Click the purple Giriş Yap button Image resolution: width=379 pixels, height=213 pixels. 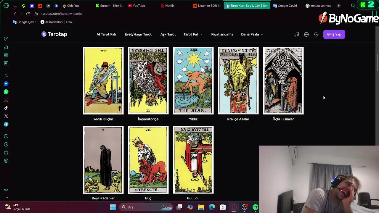click(x=334, y=34)
